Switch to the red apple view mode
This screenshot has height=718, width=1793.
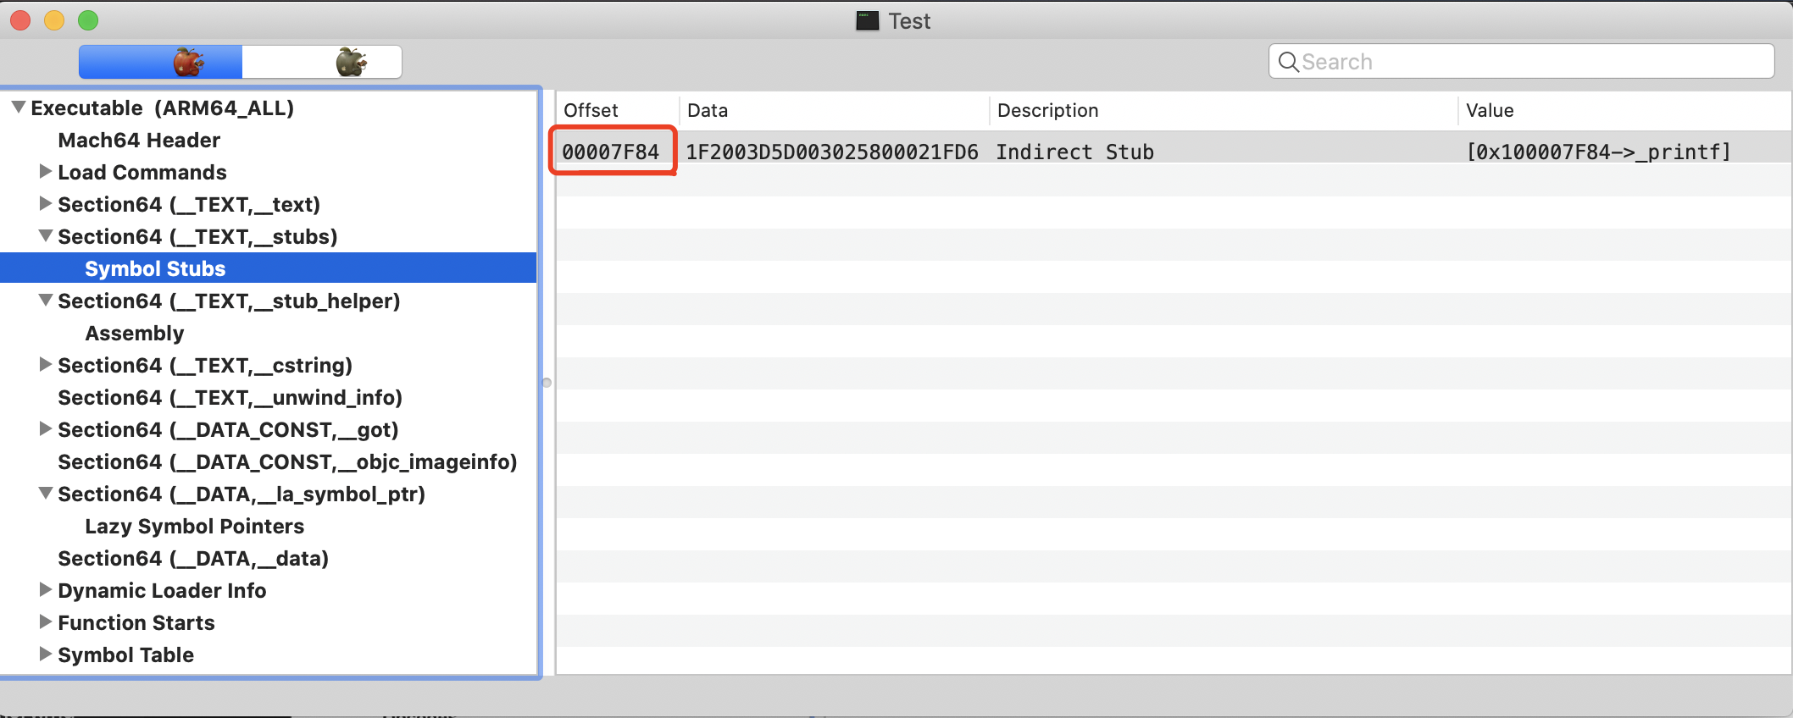161,62
